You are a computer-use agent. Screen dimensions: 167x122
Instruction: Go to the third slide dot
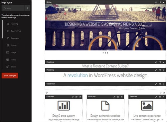107,53
